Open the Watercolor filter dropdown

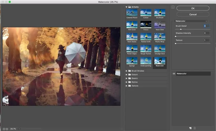(x=191, y=21)
